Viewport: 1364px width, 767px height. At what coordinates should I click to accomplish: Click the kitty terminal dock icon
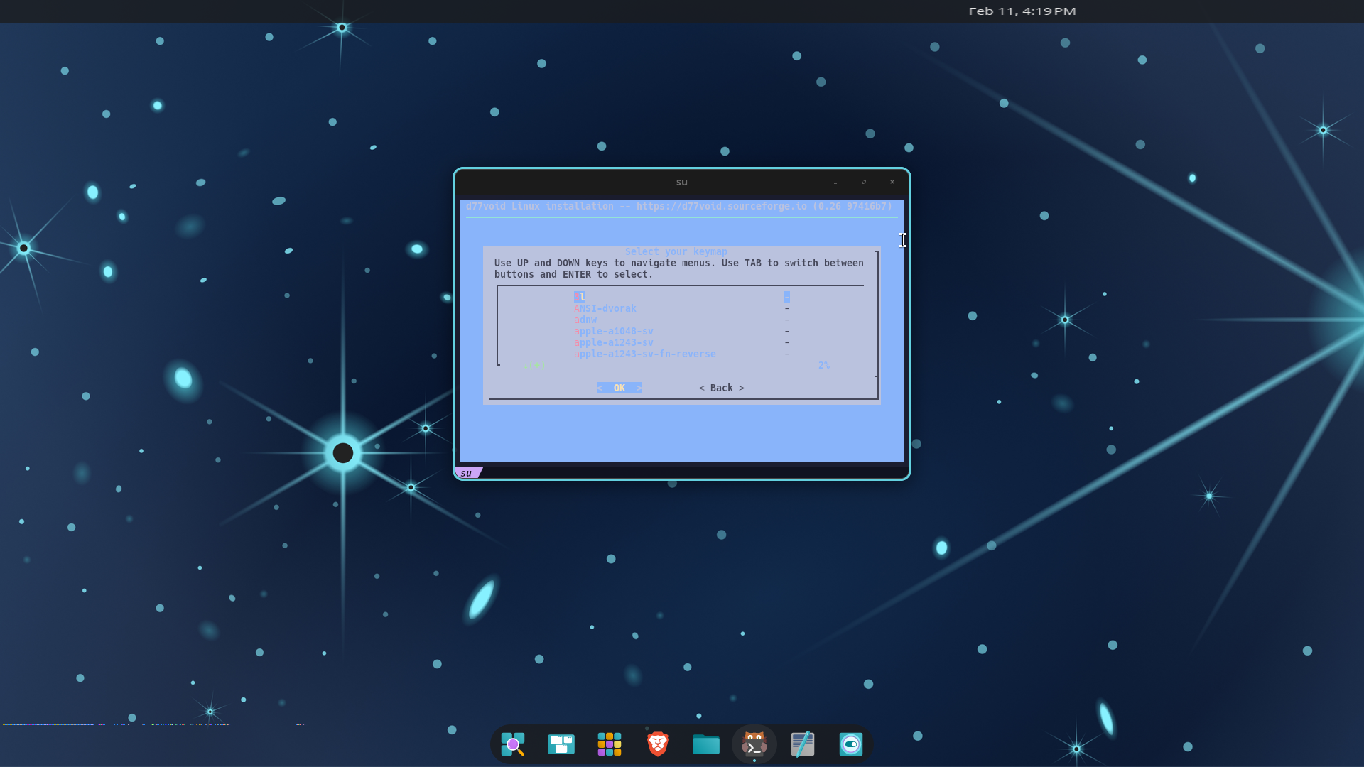754,744
